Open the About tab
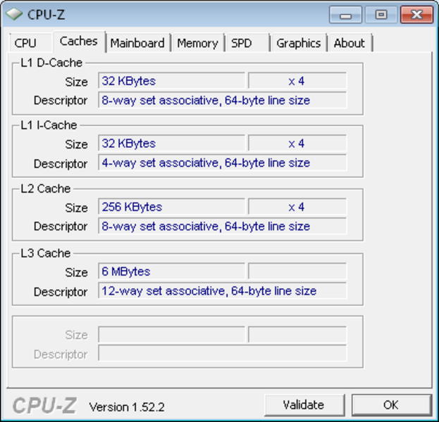This screenshot has width=439, height=422. pyautogui.click(x=350, y=43)
